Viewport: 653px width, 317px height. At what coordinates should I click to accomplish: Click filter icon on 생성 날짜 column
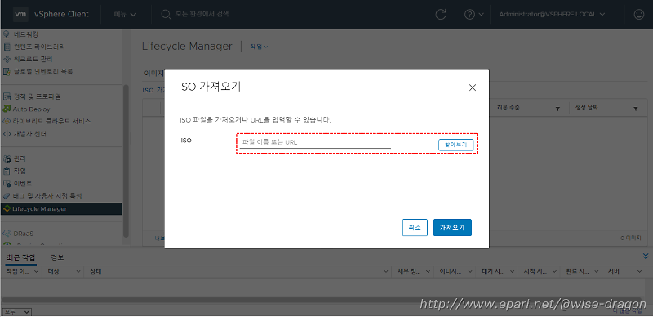(x=636, y=109)
